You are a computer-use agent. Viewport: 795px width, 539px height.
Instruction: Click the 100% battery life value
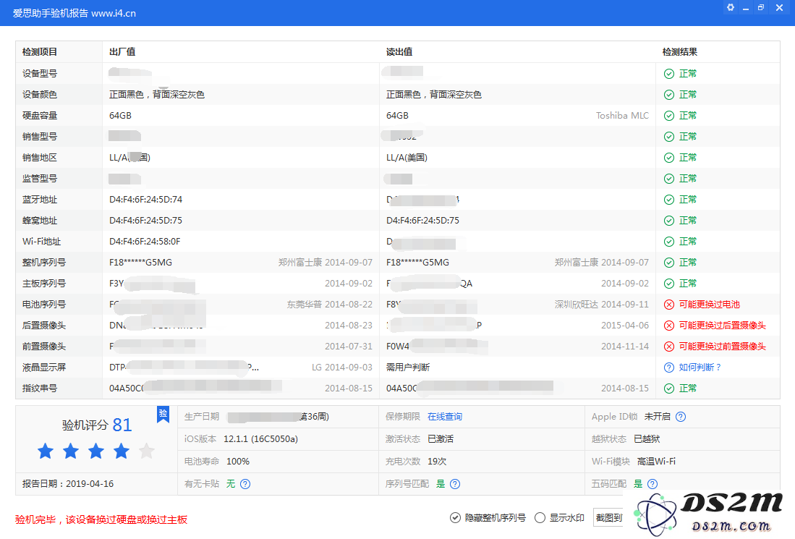tap(238, 462)
